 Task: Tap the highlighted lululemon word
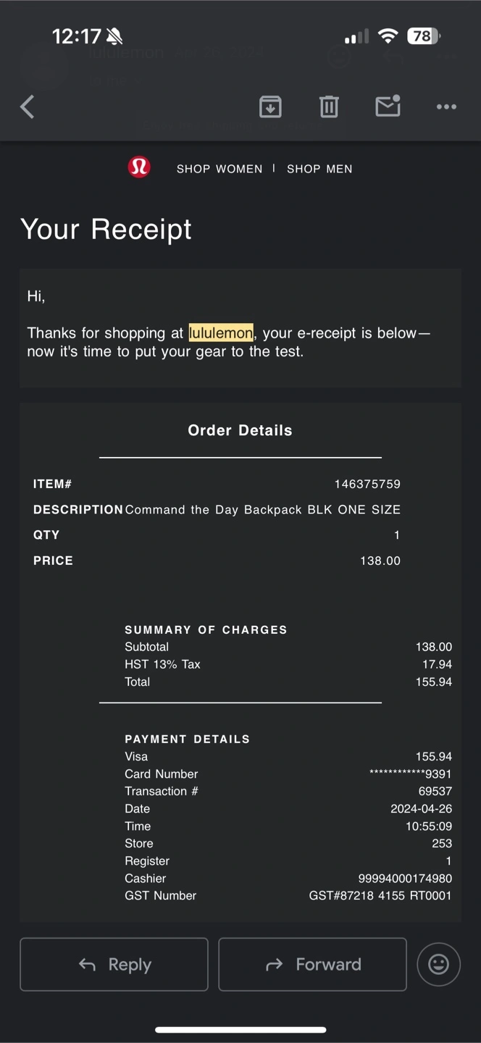tap(221, 333)
